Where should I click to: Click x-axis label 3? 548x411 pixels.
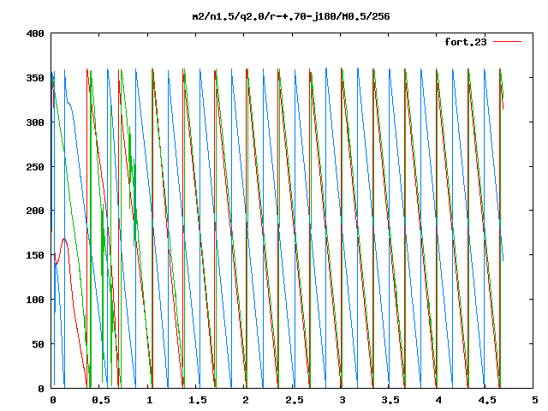[342, 400]
